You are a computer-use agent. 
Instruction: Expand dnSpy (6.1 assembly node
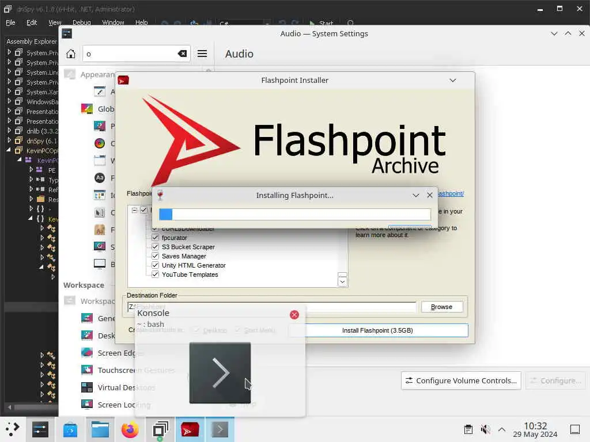click(9, 140)
